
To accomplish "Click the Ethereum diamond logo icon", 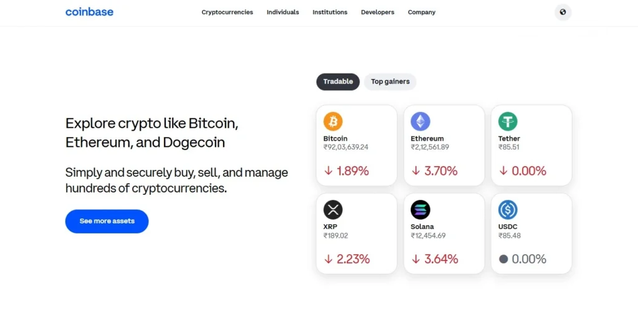I will pos(421,121).
